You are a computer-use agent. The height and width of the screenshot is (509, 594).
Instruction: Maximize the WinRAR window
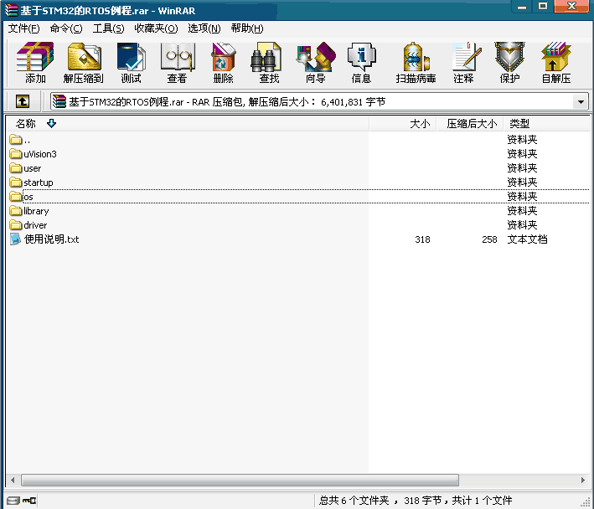tap(543, 7)
